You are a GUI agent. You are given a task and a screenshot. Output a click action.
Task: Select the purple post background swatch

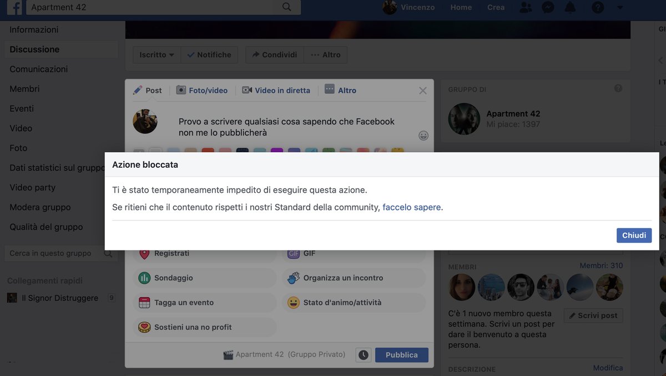[277, 151]
